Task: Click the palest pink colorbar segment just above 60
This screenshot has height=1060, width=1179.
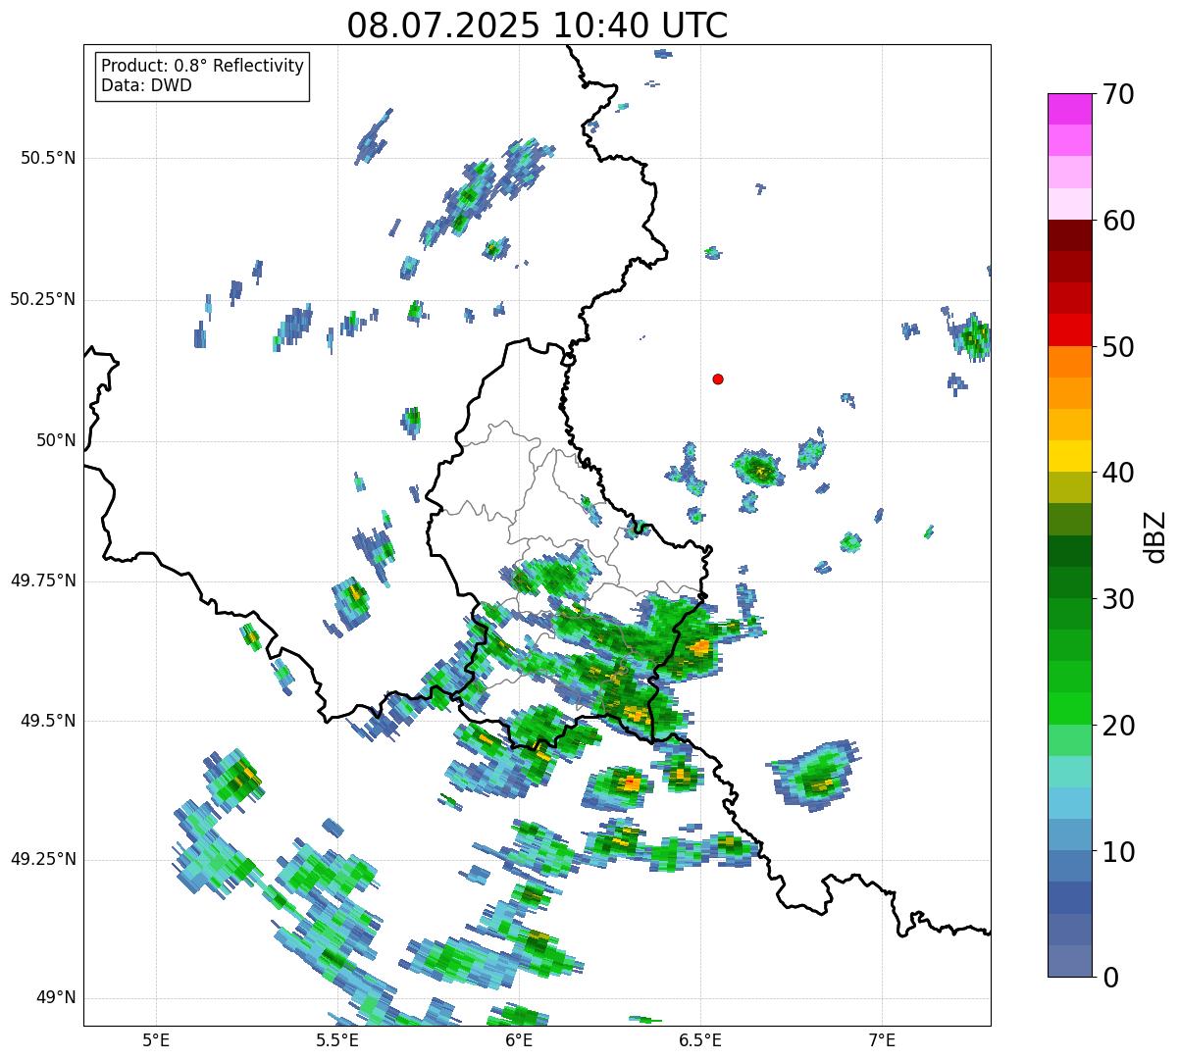Action: tap(1069, 204)
